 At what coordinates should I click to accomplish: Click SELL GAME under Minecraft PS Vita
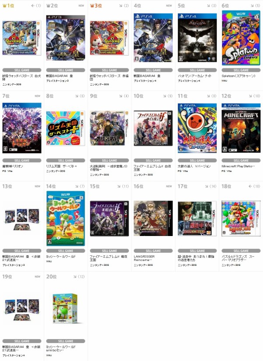[x=241, y=160]
